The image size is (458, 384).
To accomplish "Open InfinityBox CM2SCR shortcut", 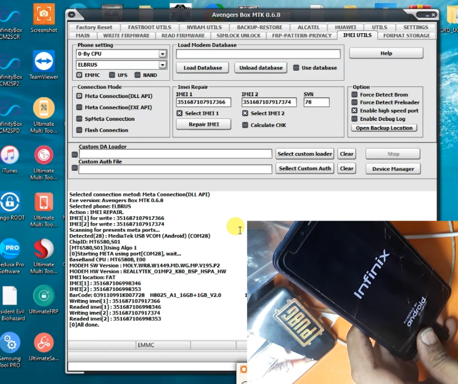I will coord(10,22).
